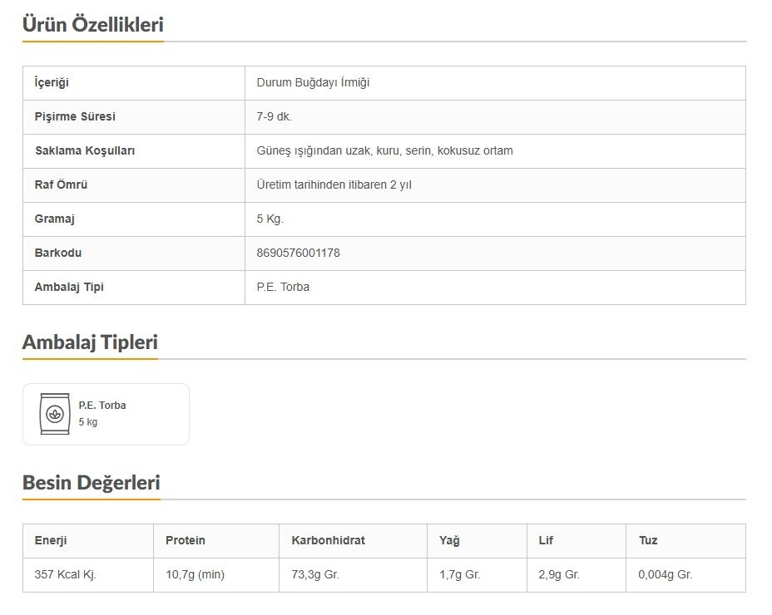
Task: Select the Pişirme Süresi row label
Action: (x=75, y=117)
